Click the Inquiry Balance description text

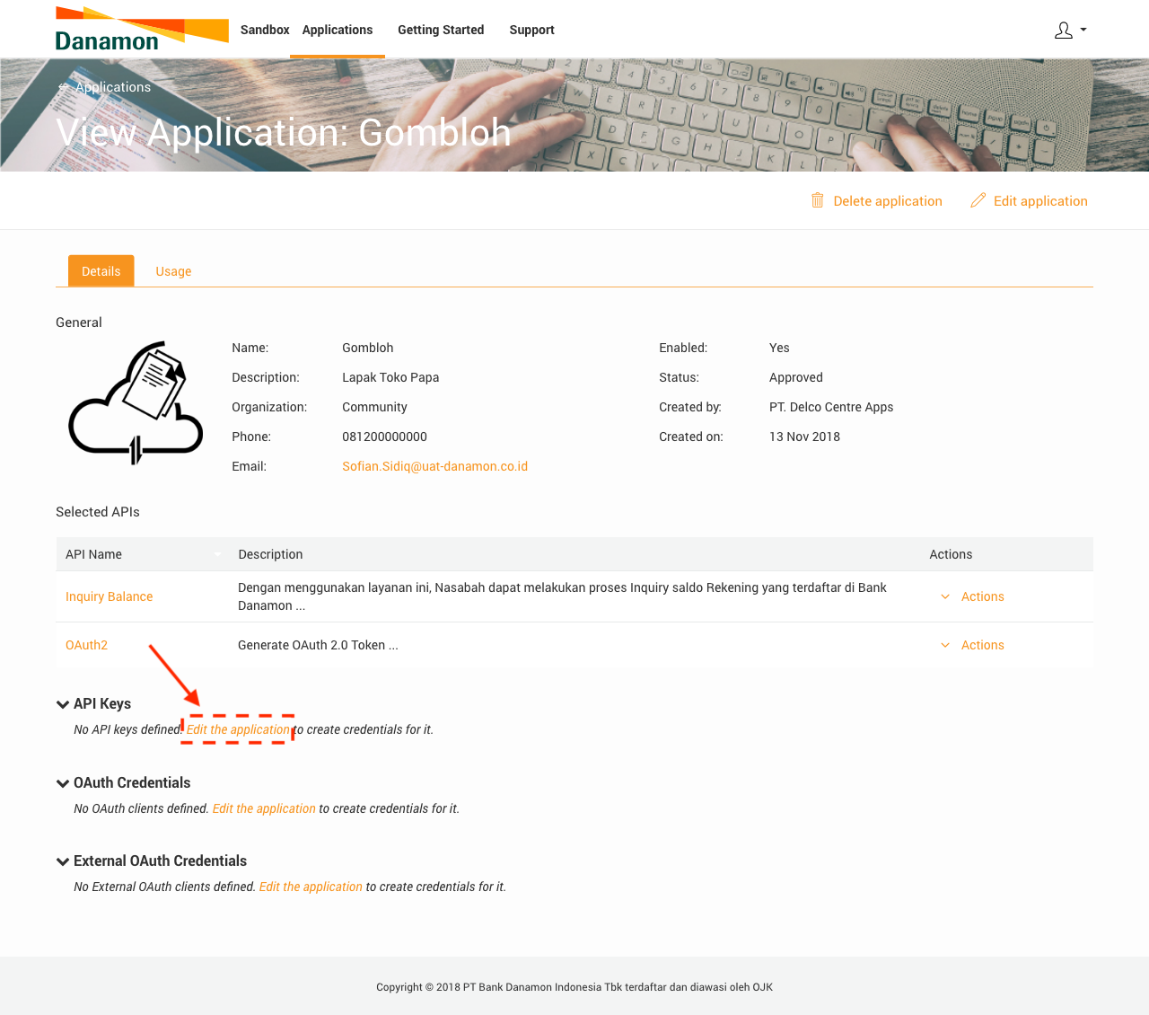(562, 596)
